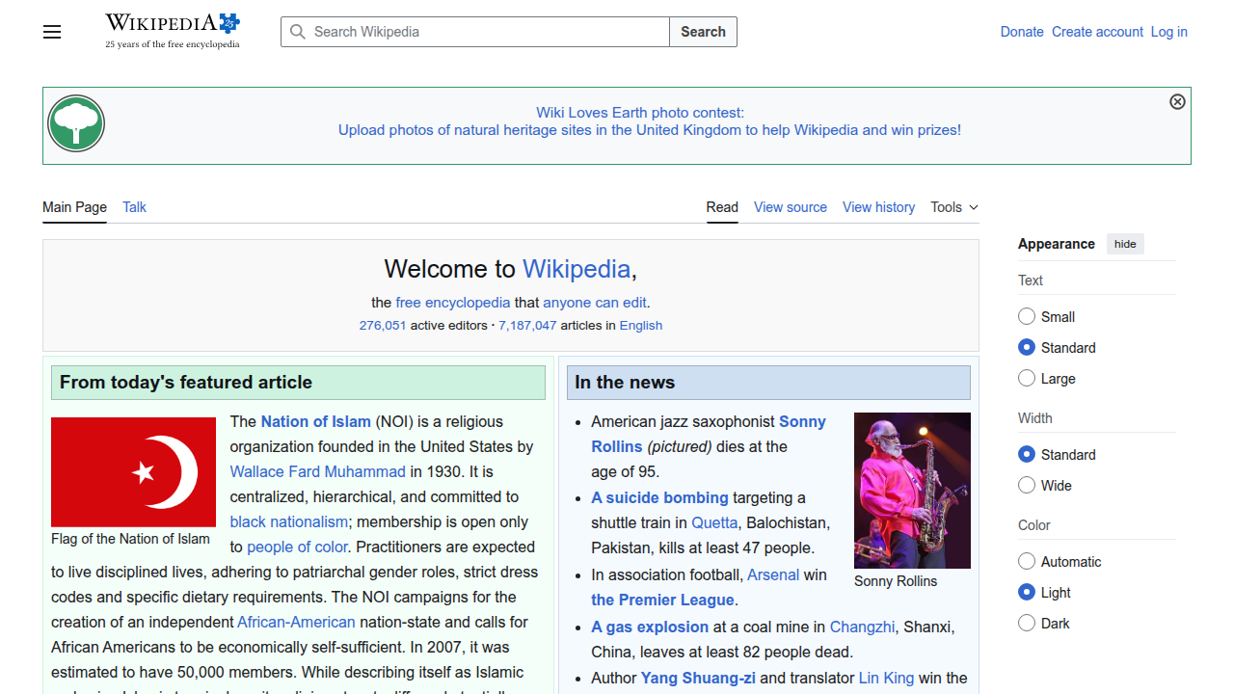Image resolution: width=1234 pixels, height=694 pixels.
Task: Click the green tree banner icon
Action: (x=76, y=123)
